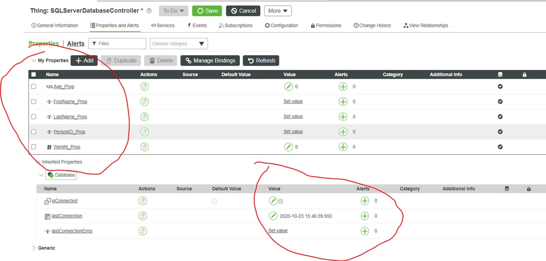Click the Cancel button
Image resolution: width=546 pixels, height=261 pixels.
tap(243, 11)
